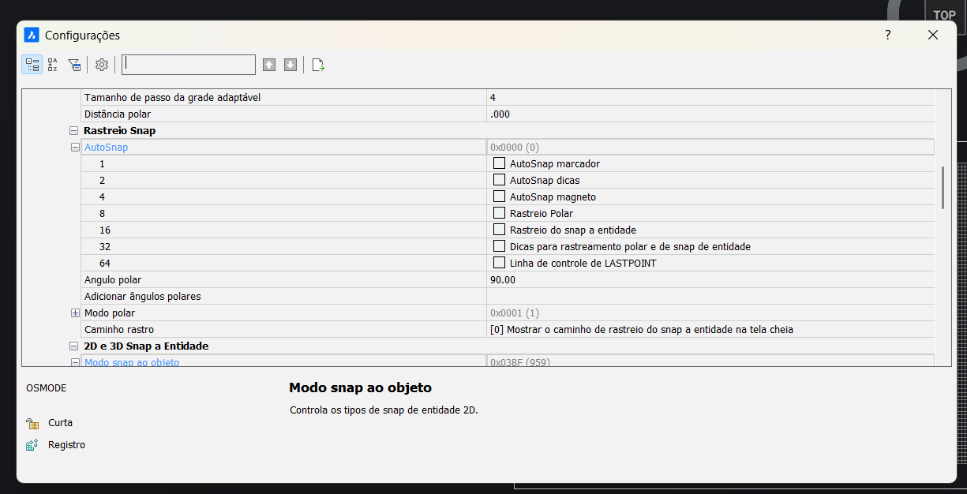Grab the settings list vertical scrollbar thumb
Viewport: 967px width, 494px height.
pyautogui.click(x=943, y=187)
